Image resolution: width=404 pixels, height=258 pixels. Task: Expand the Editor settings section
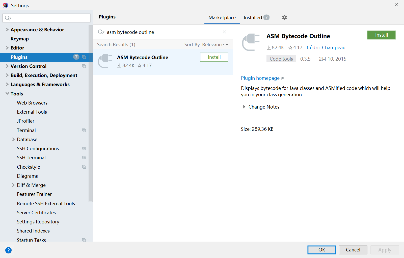click(x=7, y=48)
